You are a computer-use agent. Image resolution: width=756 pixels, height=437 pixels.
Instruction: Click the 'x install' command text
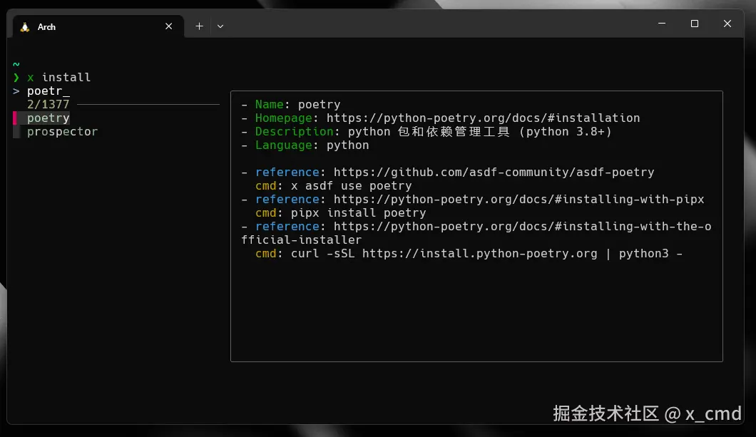tap(58, 78)
